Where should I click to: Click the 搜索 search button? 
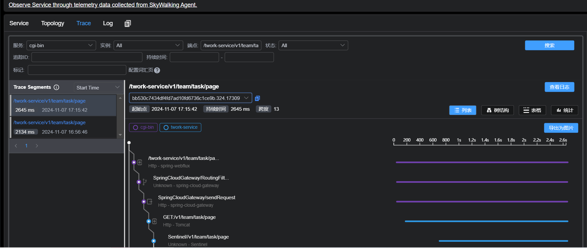point(549,46)
